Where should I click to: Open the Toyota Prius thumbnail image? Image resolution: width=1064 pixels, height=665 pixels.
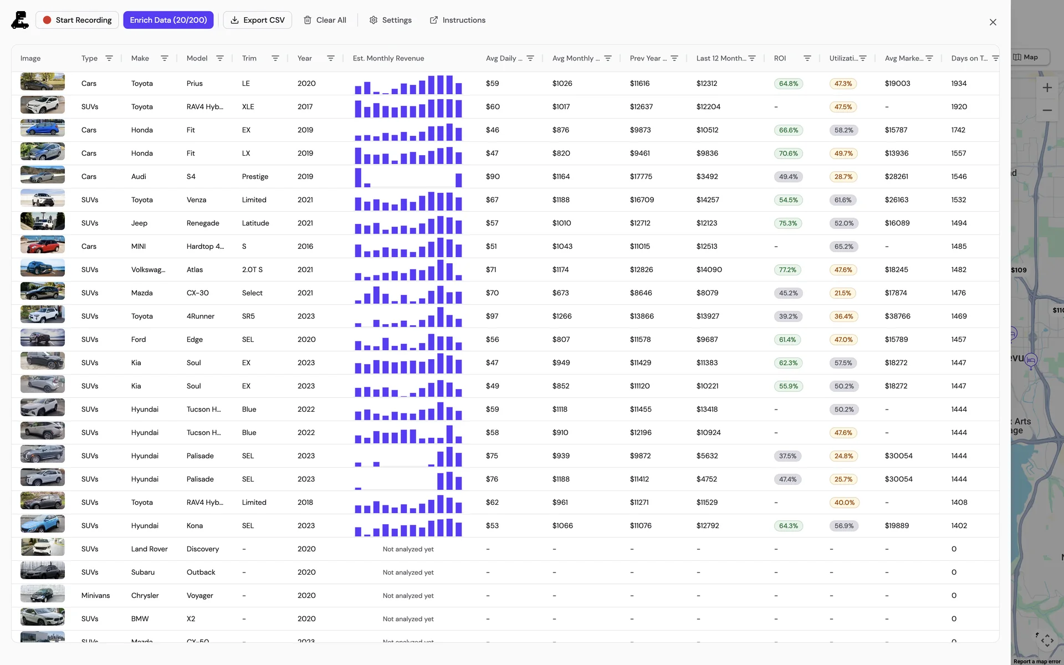click(x=43, y=81)
